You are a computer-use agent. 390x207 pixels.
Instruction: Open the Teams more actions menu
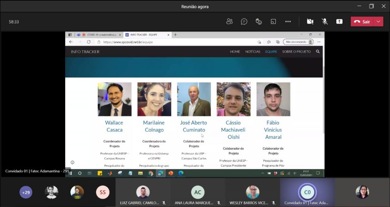point(288,22)
